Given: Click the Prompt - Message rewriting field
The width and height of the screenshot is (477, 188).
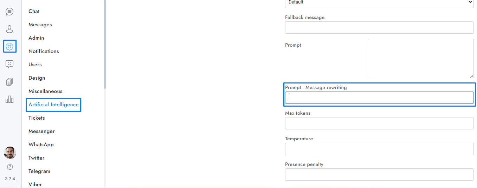Looking at the screenshot, I should click(x=379, y=98).
